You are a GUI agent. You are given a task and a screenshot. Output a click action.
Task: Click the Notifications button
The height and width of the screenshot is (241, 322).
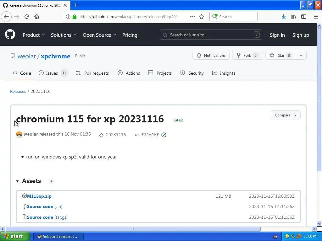point(211,56)
